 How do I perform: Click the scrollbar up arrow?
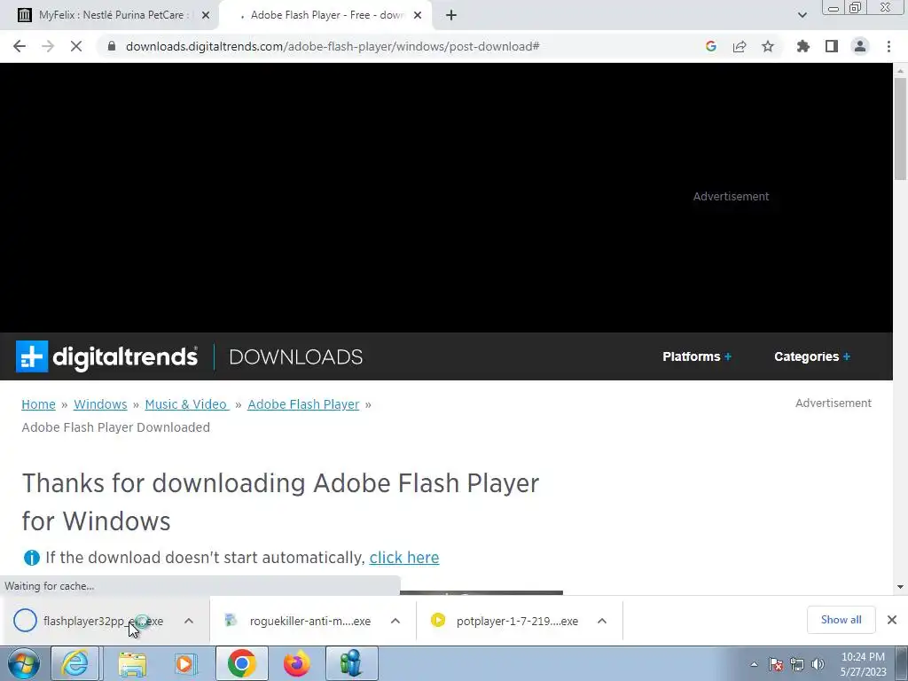(900, 71)
